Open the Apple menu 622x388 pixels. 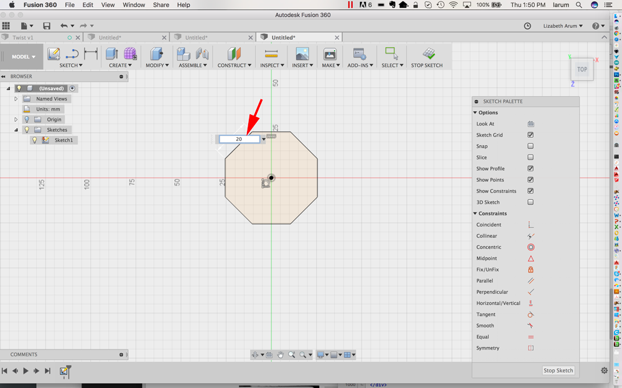coord(11,5)
